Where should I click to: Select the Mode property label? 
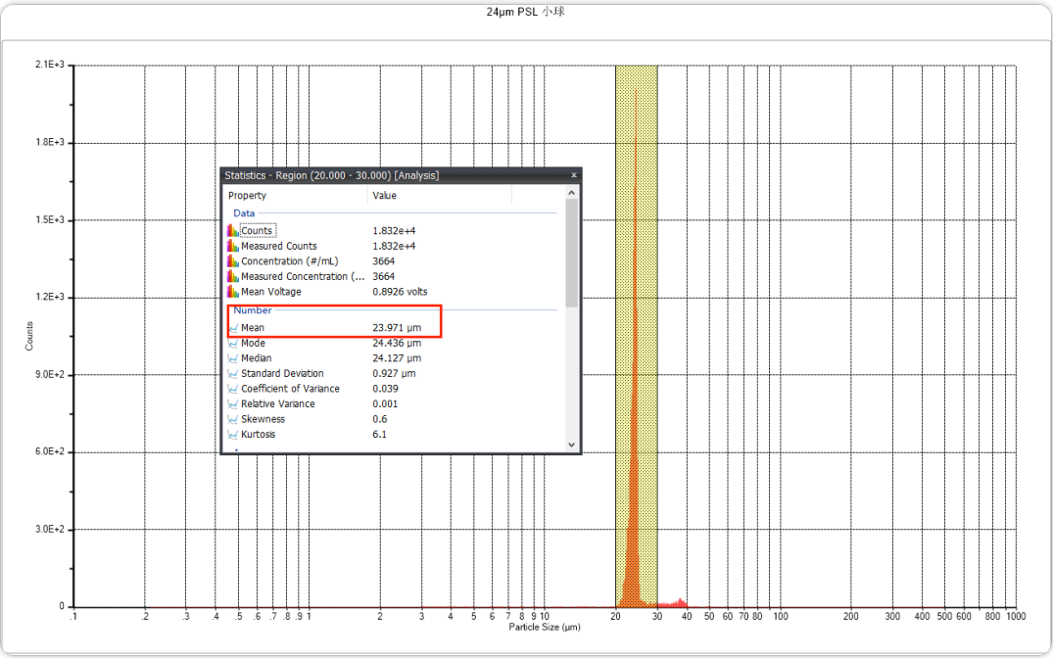coord(253,343)
